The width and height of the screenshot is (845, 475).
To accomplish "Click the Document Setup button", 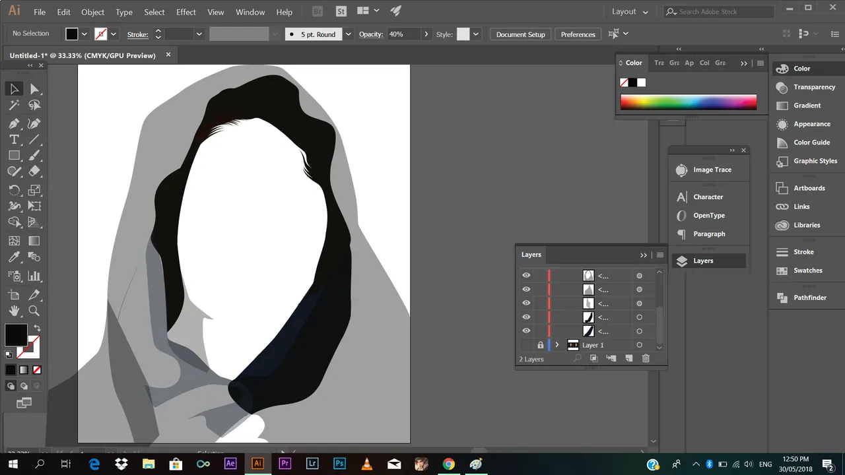I will point(521,34).
